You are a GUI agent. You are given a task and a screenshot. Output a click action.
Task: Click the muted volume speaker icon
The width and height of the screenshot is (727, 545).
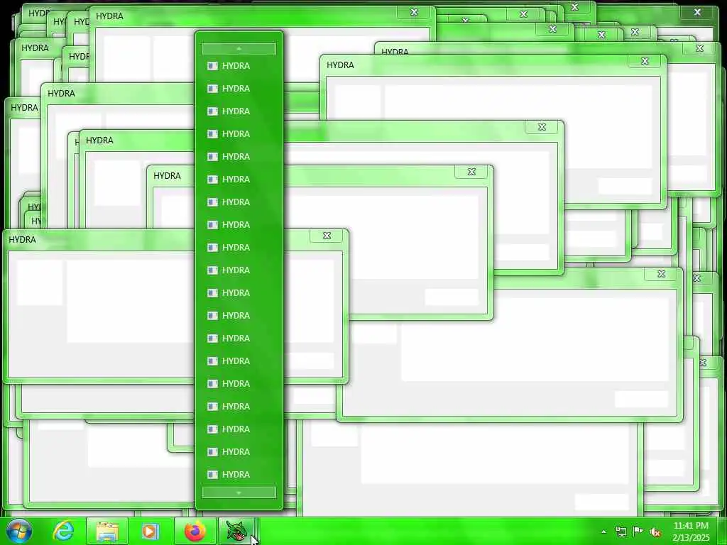click(x=655, y=532)
